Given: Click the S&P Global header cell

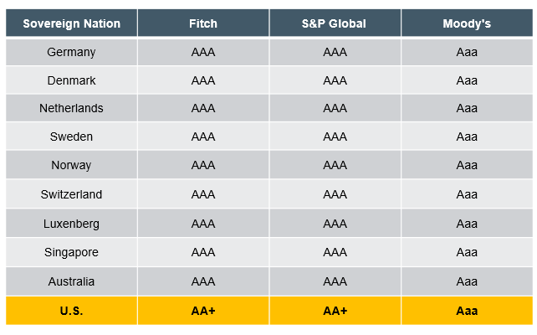Looking at the screenshot, I should point(335,23).
